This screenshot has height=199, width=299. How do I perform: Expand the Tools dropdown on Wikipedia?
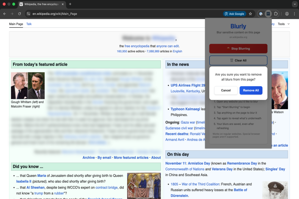coord(284,24)
